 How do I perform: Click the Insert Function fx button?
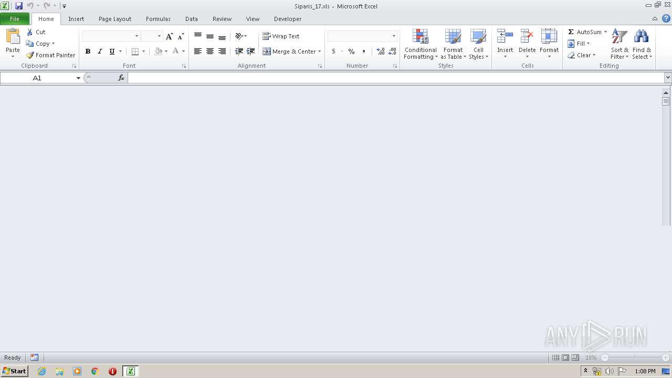tap(121, 78)
